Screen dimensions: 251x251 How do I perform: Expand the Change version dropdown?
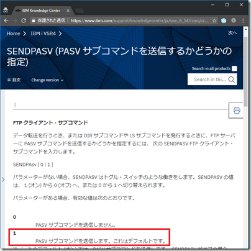47,80
